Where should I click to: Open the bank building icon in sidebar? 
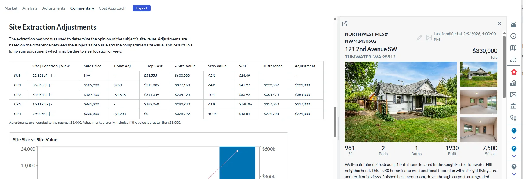(x=513, y=106)
